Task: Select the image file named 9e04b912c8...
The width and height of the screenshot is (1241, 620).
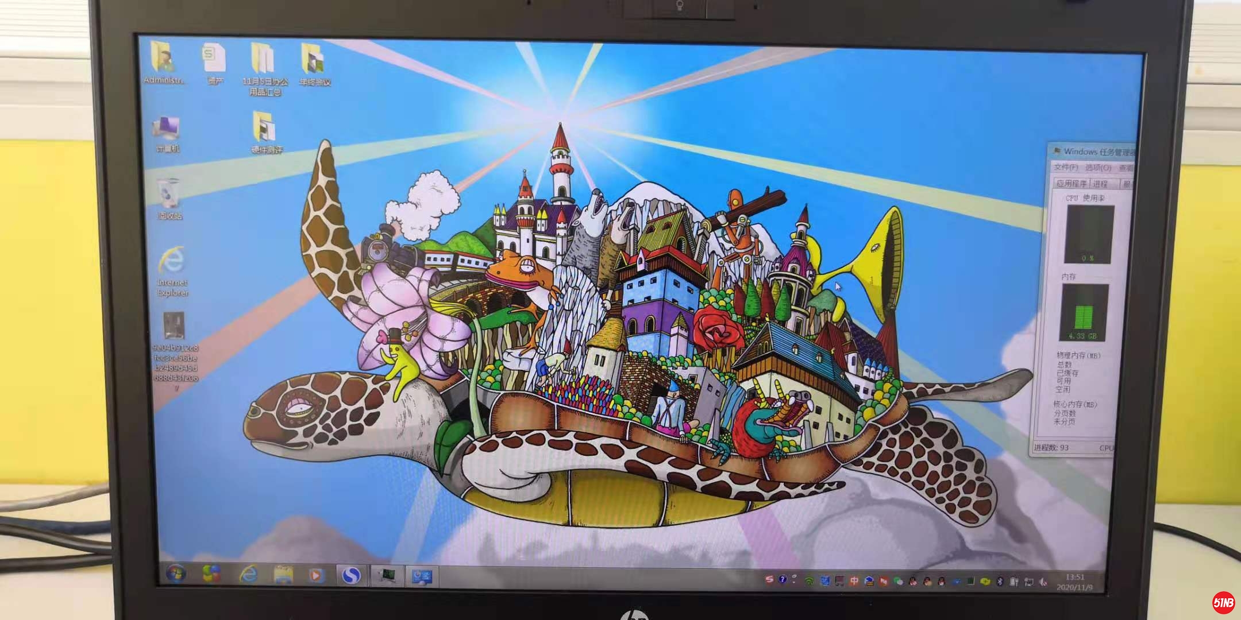Action: [175, 350]
